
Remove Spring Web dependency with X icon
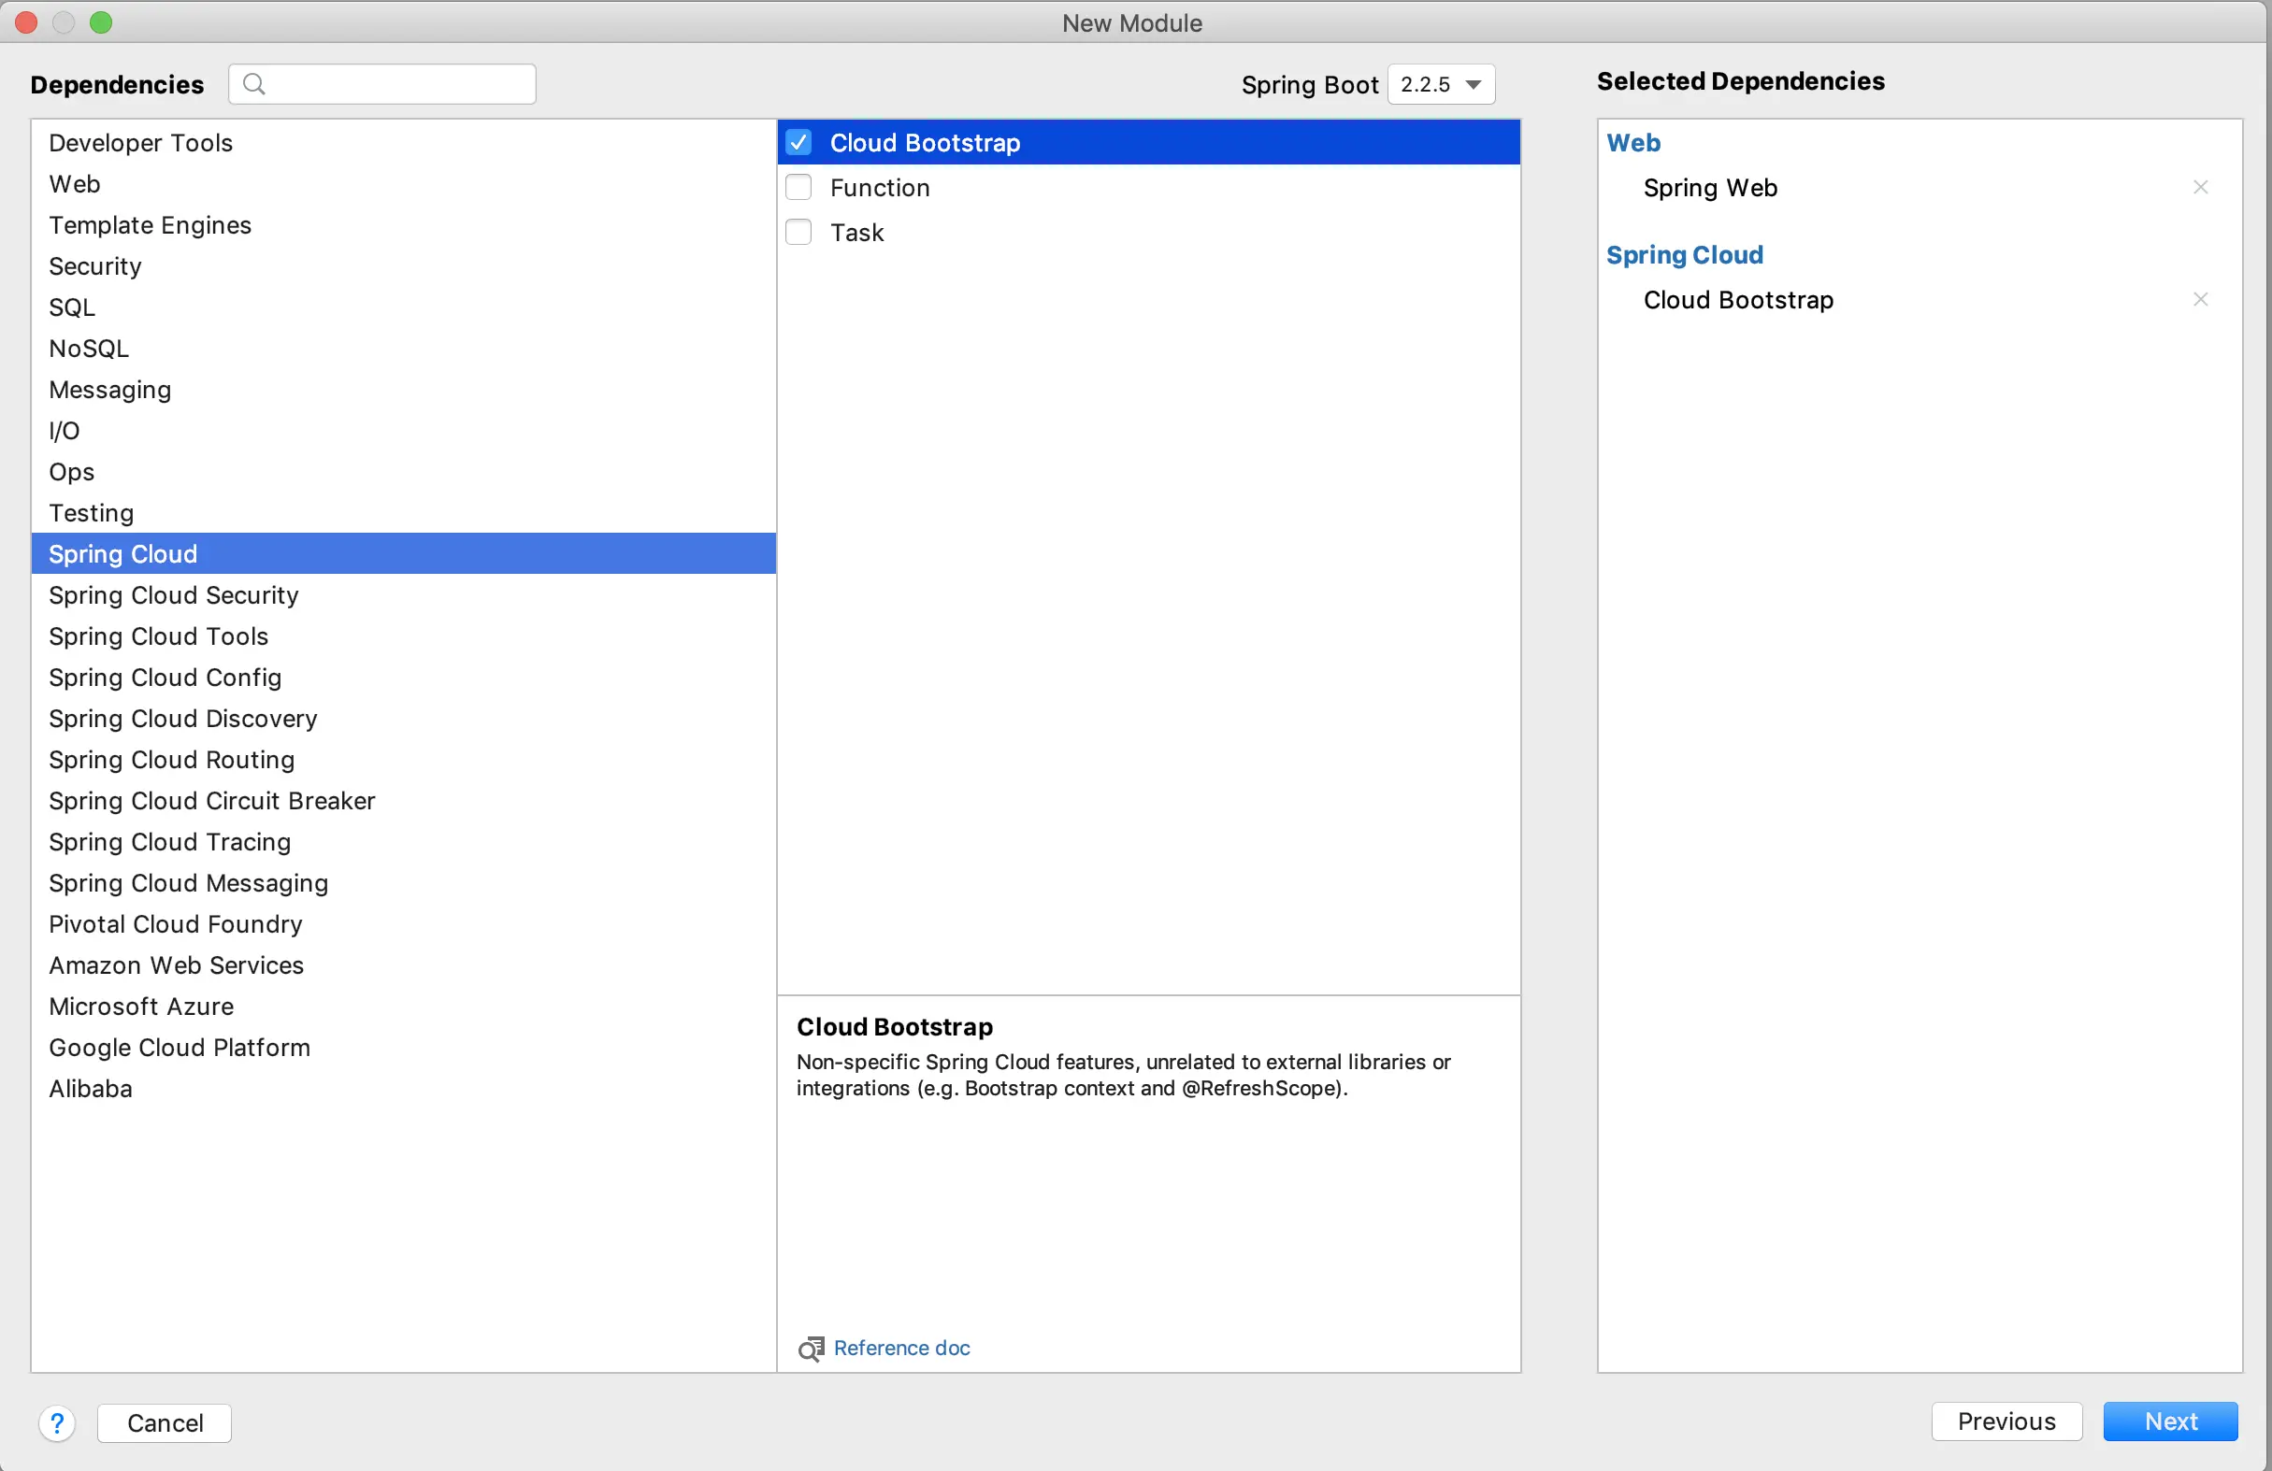[x=2199, y=187]
